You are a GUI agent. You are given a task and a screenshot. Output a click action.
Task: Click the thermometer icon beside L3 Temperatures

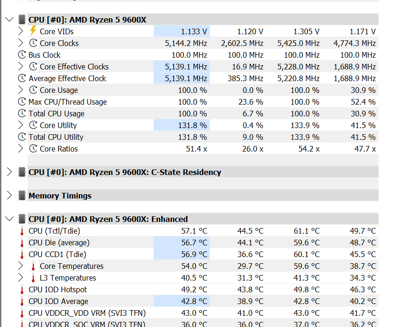pyautogui.click(x=33, y=278)
